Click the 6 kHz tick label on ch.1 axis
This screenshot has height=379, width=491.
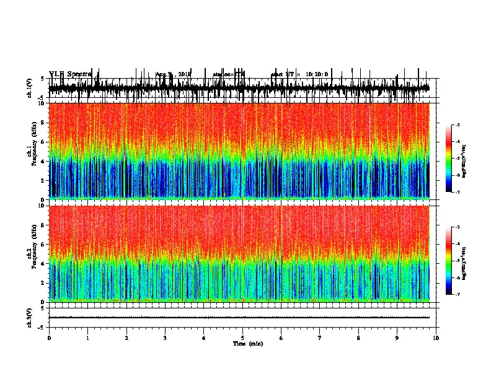click(x=43, y=142)
